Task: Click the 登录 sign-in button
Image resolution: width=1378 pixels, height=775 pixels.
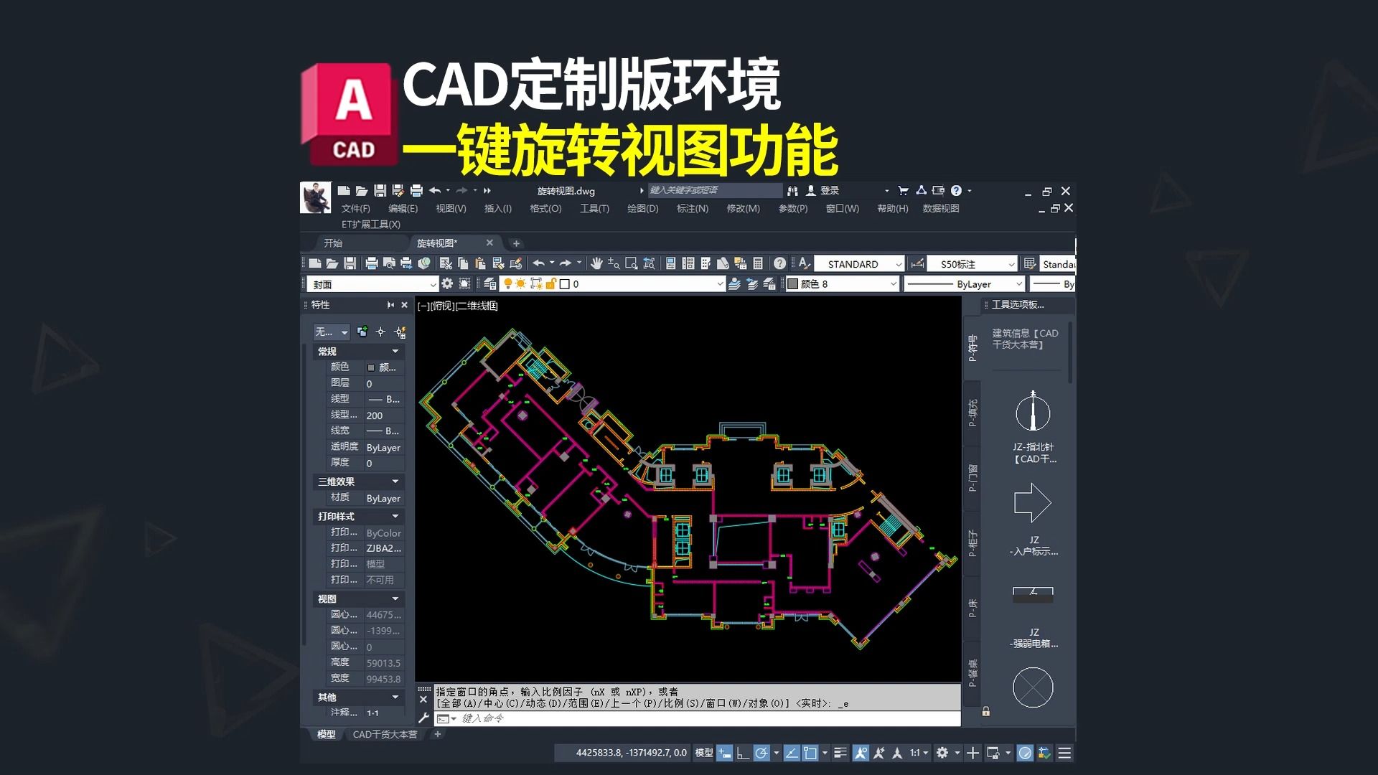Action: point(822,191)
